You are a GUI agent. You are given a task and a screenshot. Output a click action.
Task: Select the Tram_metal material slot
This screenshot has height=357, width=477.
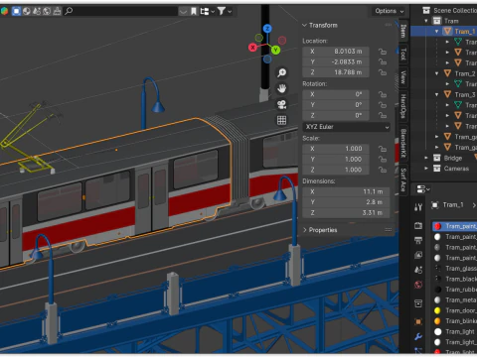455,299
